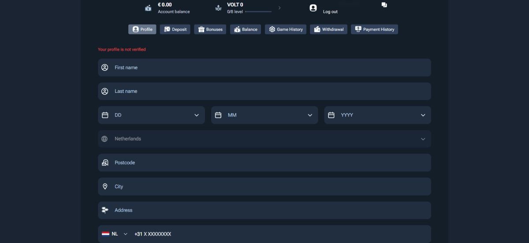Click the € 0.00 account balance text
This screenshot has height=243, width=529.
(x=165, y=5)
